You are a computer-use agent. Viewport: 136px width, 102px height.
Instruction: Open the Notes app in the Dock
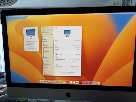pos(74,82)
